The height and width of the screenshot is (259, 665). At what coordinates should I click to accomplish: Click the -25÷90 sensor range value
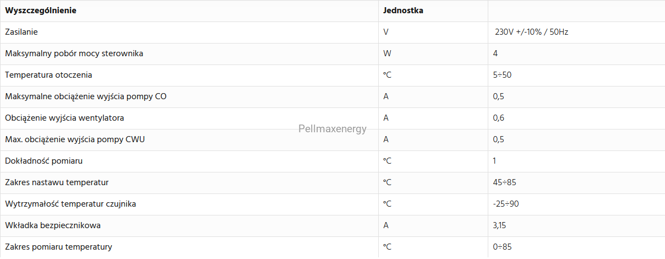(506, 204)
